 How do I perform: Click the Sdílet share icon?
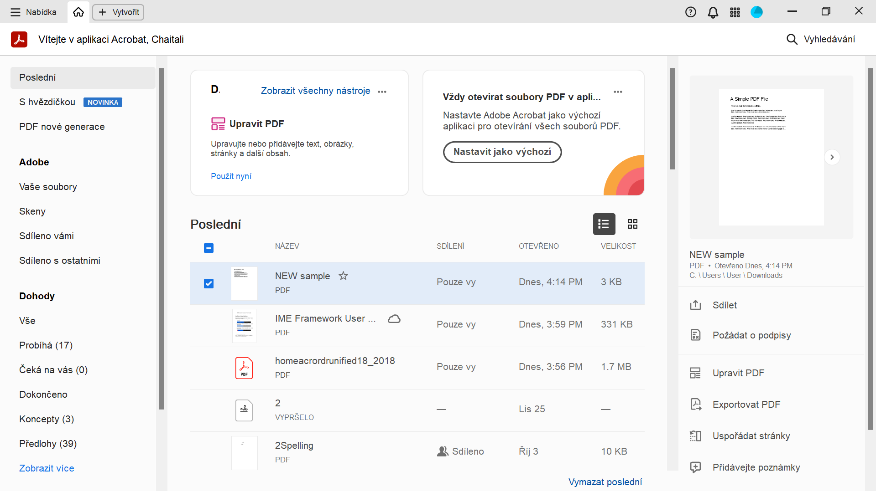click(x=695, y=305)
